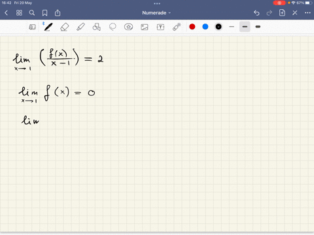Tap the three-dot multitasking handle
Image resolution: width=314 pixels, height=235 pixels.
[x=157, y=3]
